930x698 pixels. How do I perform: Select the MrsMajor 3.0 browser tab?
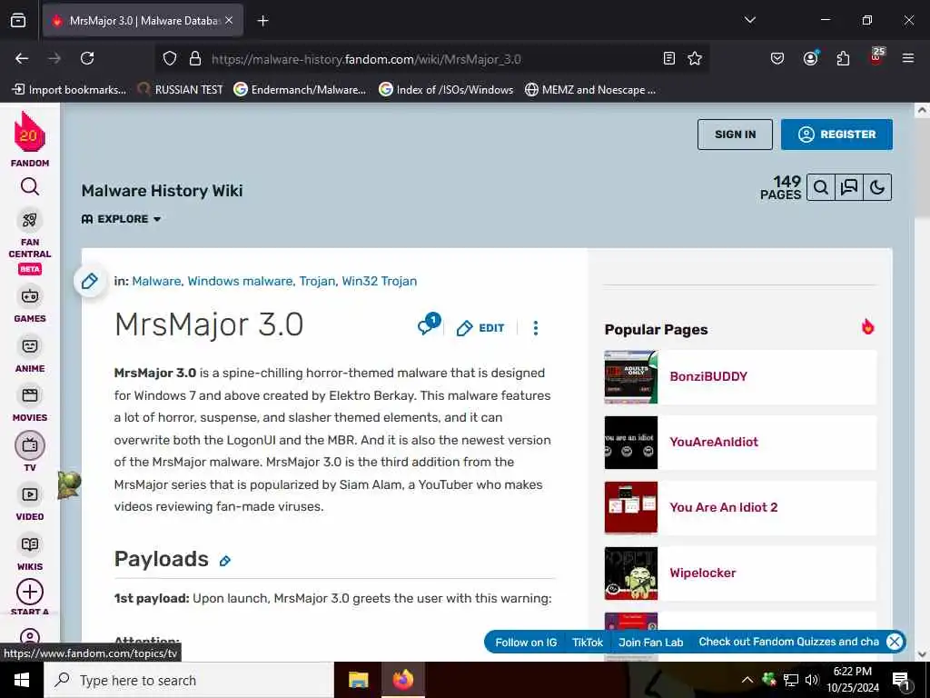tap(143, 21)
